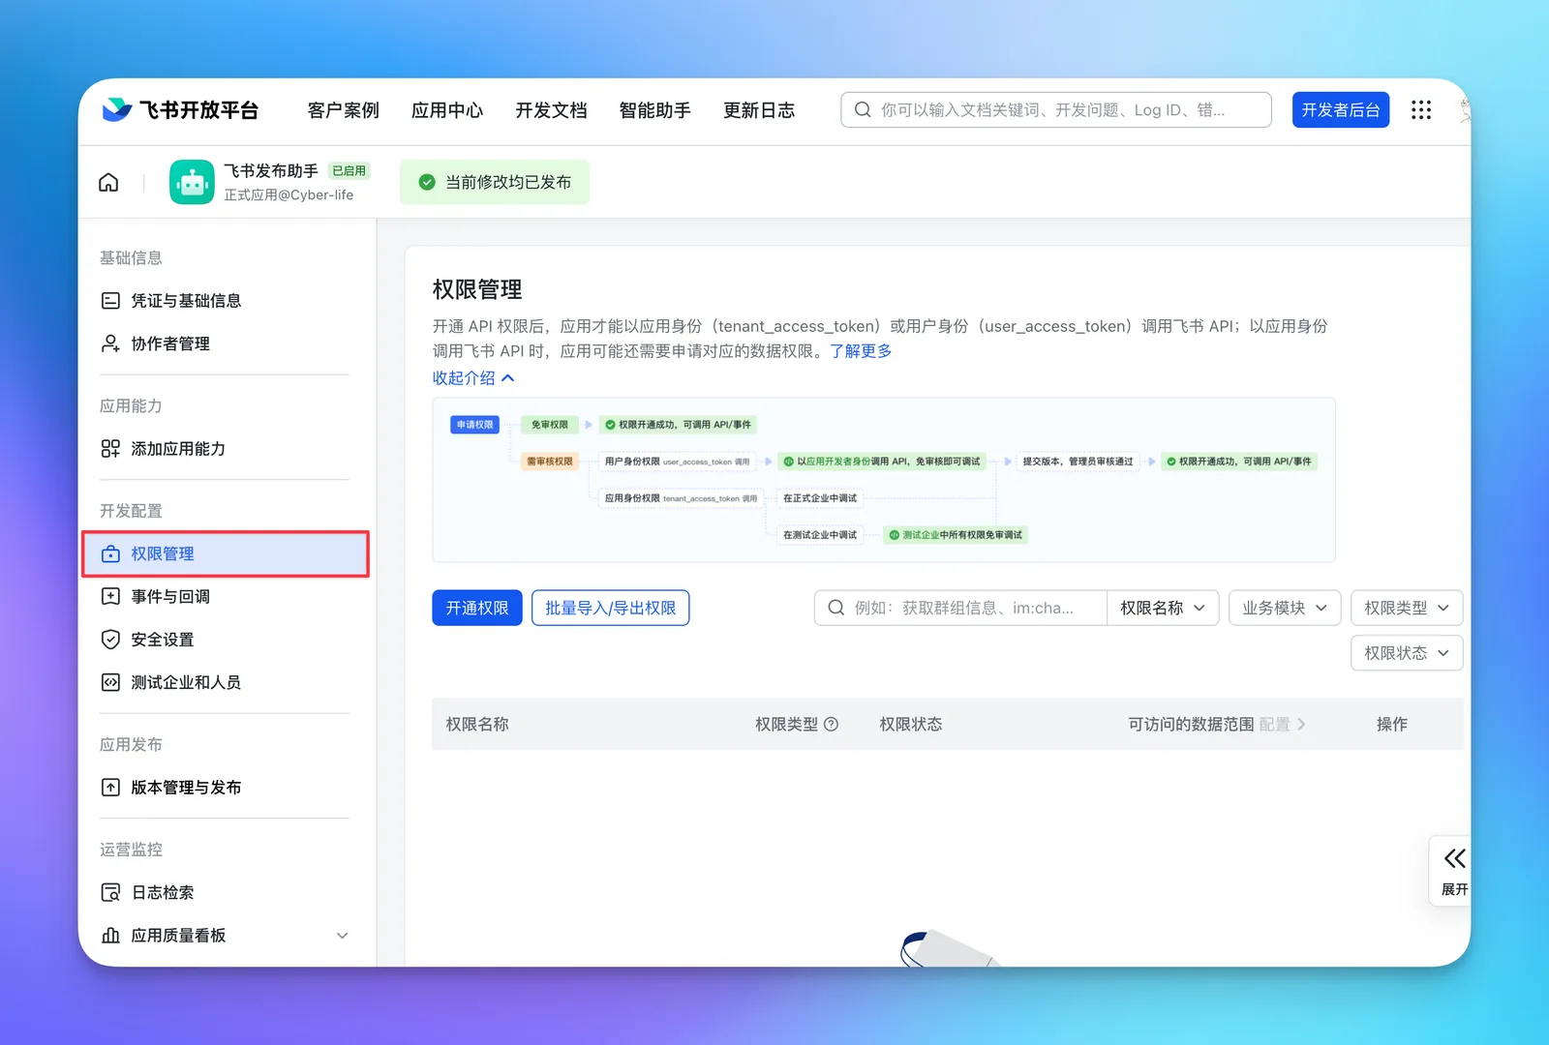The width and height of the screenshot is (1549, 1045).
Task: Focus the permission search input field
Action: [x=961, y=608]
